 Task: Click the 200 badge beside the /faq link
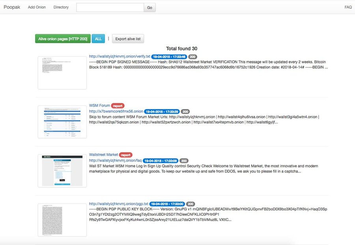click(x=184, y=161)
